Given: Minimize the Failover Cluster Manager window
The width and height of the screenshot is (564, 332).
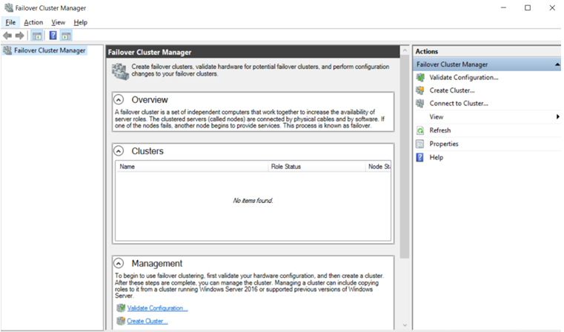Looking at the screenshot, I should [x=503, y=7].
